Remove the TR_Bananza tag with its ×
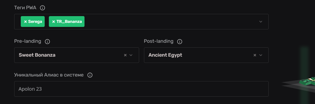The image size is (315, 104). [x=53, y=22]
